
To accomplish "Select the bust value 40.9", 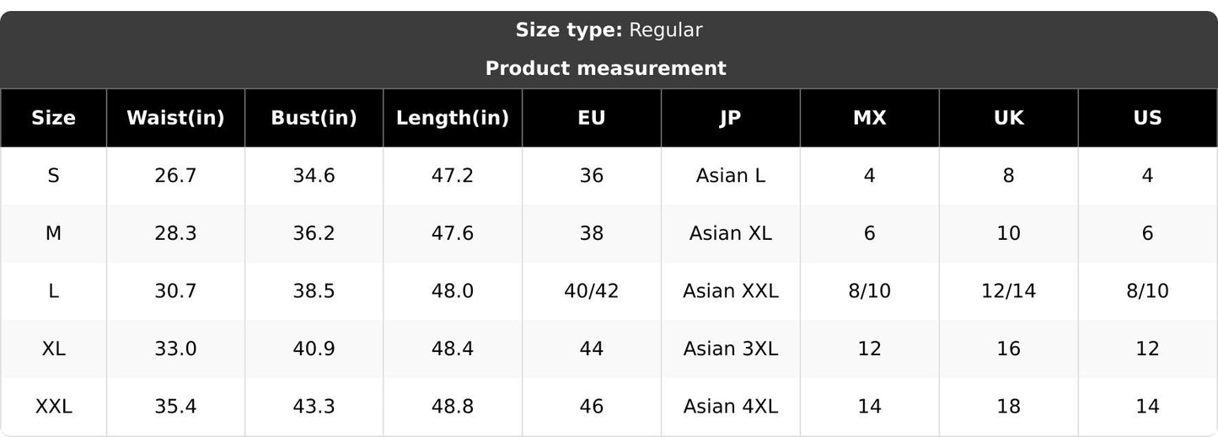I will 314,349.
